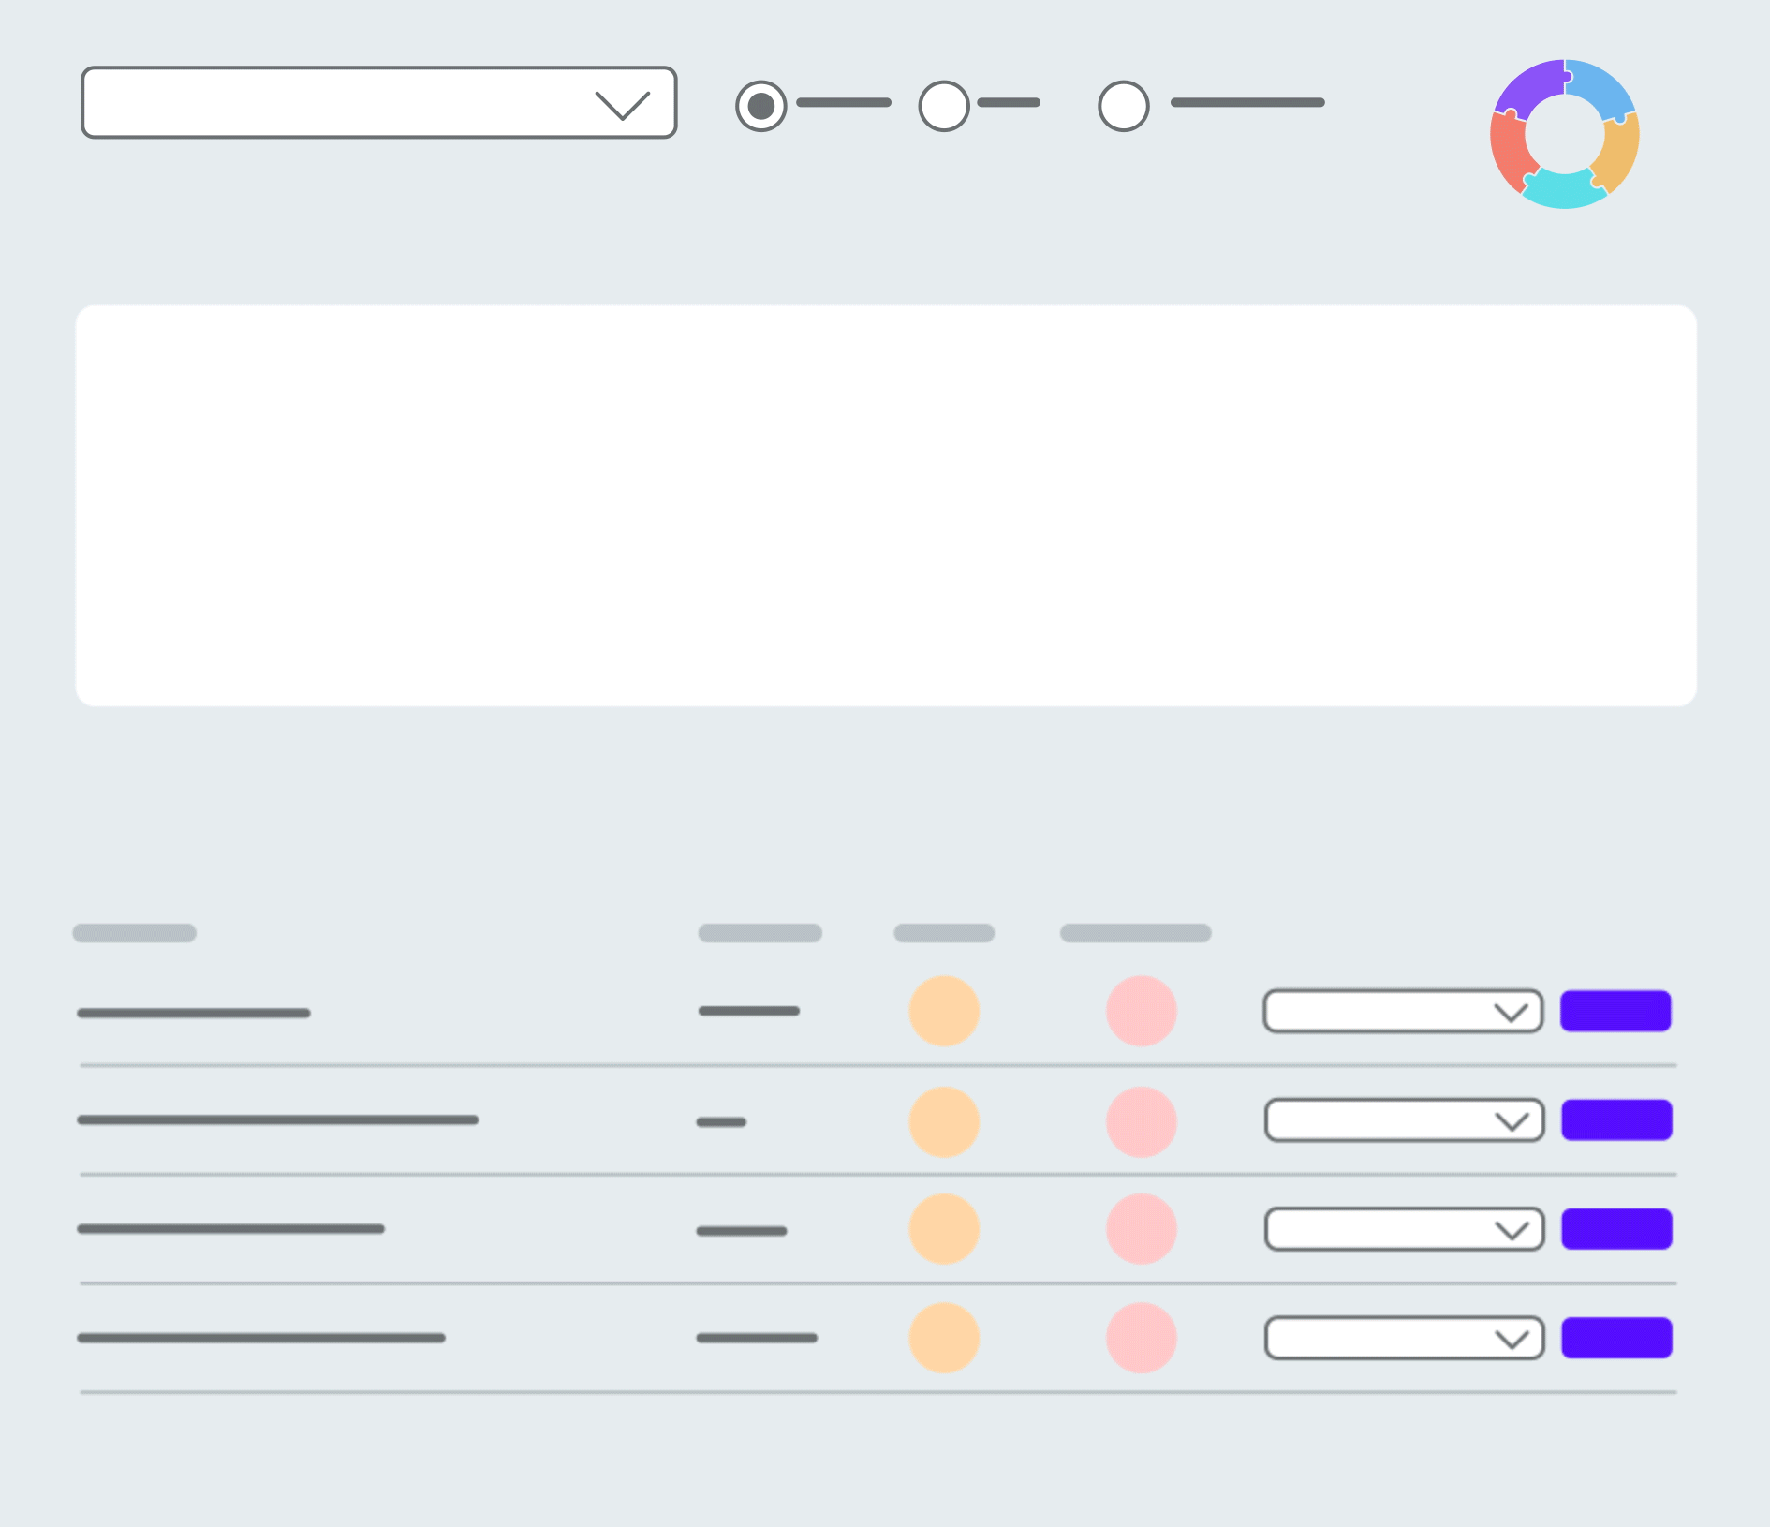The height and width of the screenshot is (1527, 1770).
Task: Click the pink circle in fourth row
Action: coord(1141,1338)
